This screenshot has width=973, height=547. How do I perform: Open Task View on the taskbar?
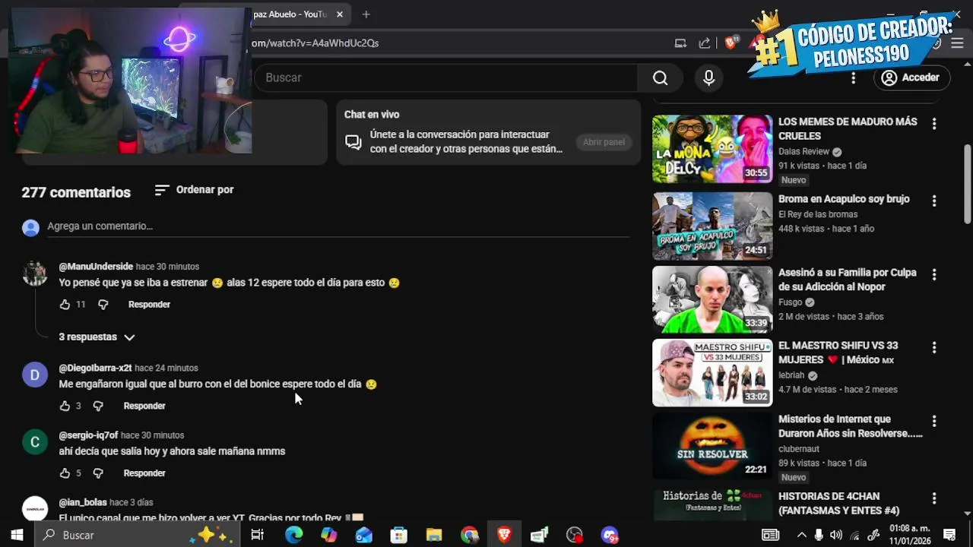click(x=257, y=535)
